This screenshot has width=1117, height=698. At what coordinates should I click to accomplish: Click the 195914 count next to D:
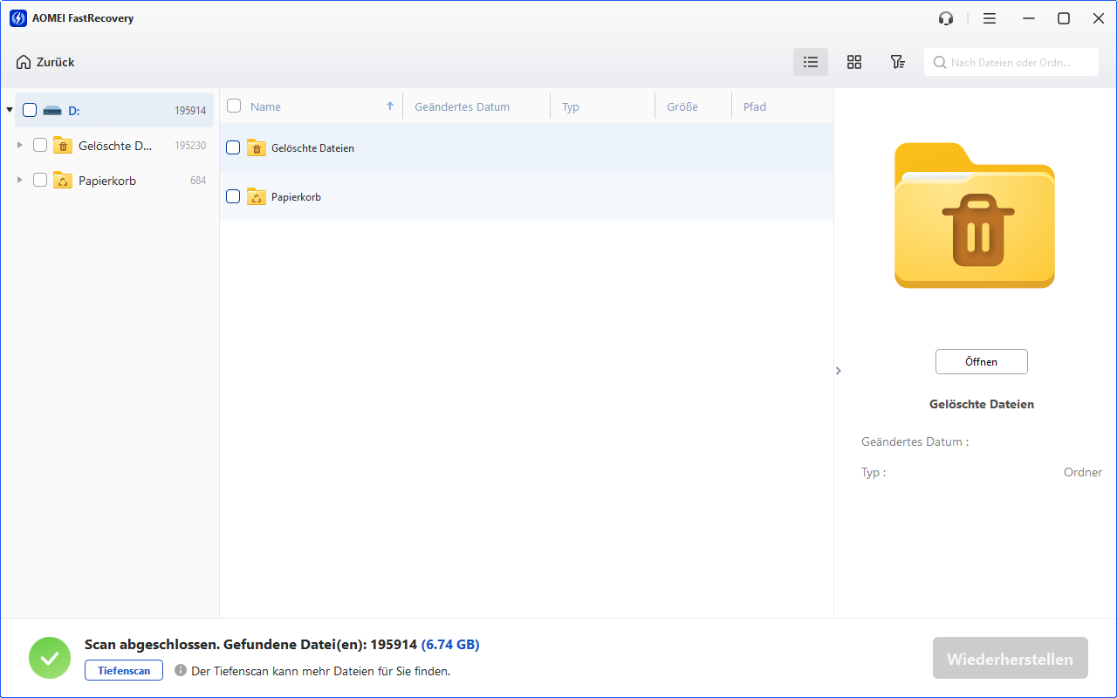point(190,111)
